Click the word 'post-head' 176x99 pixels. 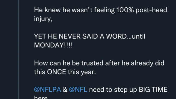click(151, 10)
